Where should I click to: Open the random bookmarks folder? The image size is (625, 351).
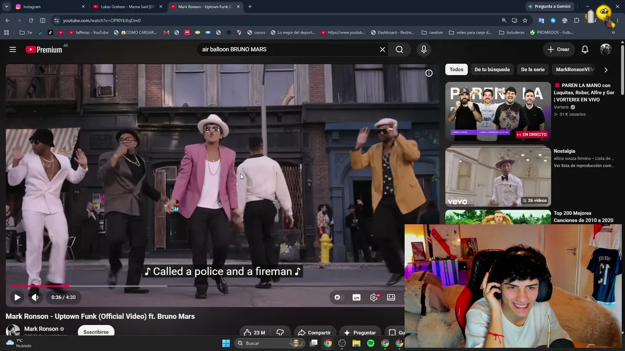432,33
